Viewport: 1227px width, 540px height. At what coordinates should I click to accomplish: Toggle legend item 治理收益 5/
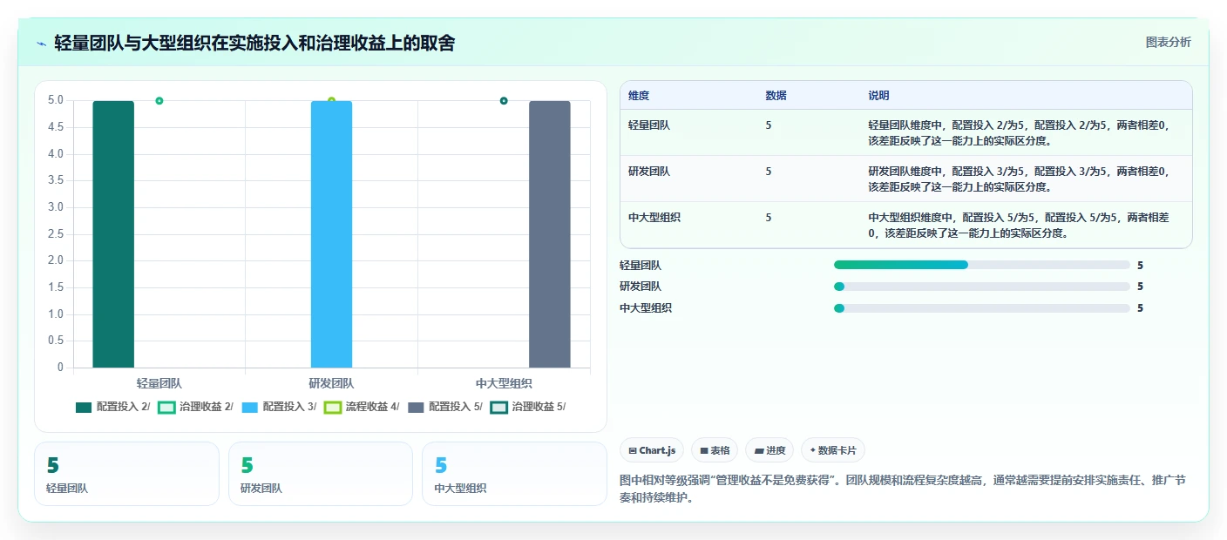[528, 407]
